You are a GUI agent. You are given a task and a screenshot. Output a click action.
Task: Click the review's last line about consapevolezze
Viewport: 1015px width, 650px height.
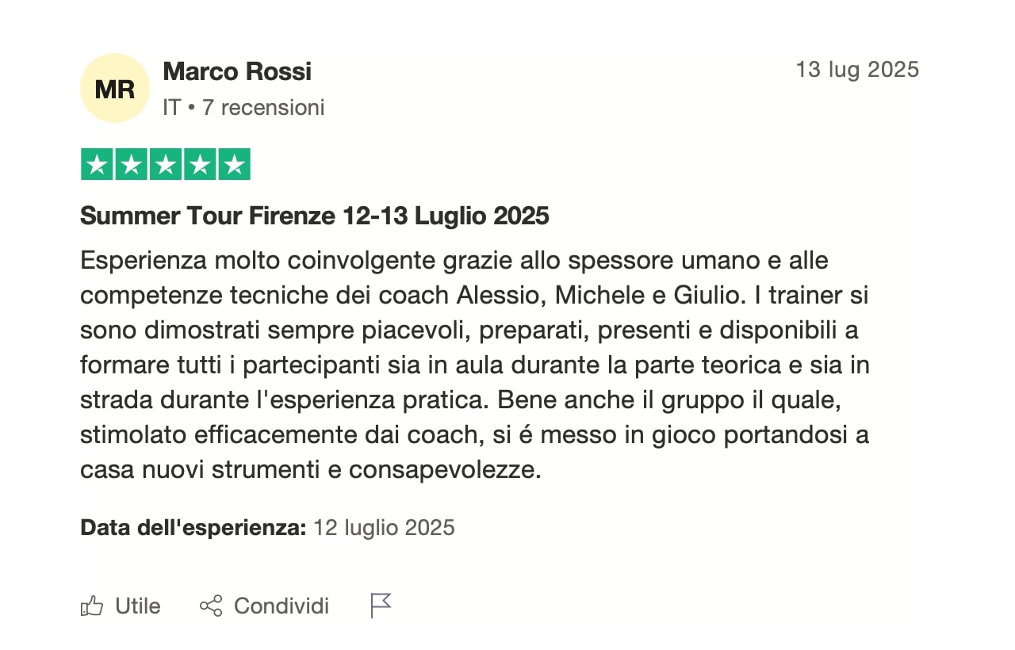pyautogui.click(x=311, y=470)
